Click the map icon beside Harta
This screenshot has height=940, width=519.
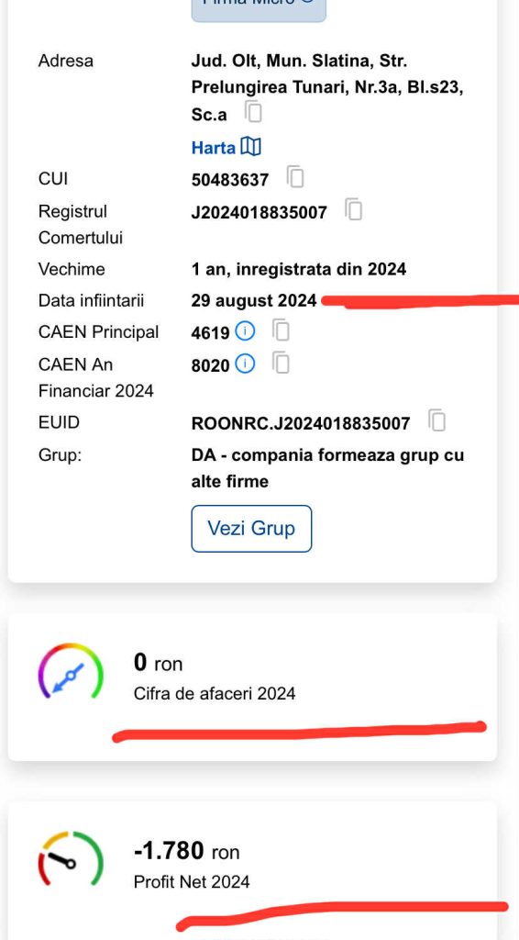(251, 147)
